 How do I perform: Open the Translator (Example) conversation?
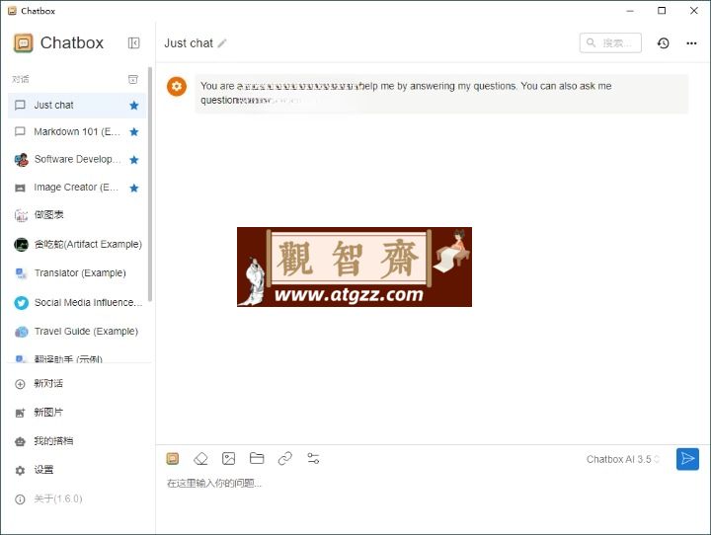[77, 273]
